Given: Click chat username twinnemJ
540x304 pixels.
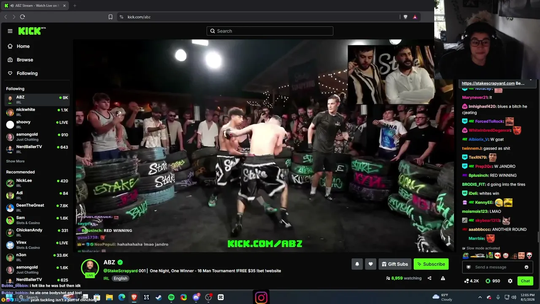Looking at the screenshot, I should click(x=472, y=148).
